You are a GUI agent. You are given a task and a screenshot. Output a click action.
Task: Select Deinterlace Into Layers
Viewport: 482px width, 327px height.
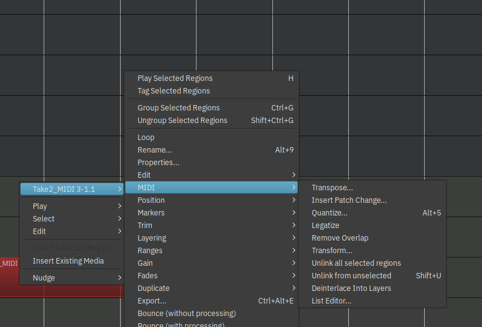(351, 288)
